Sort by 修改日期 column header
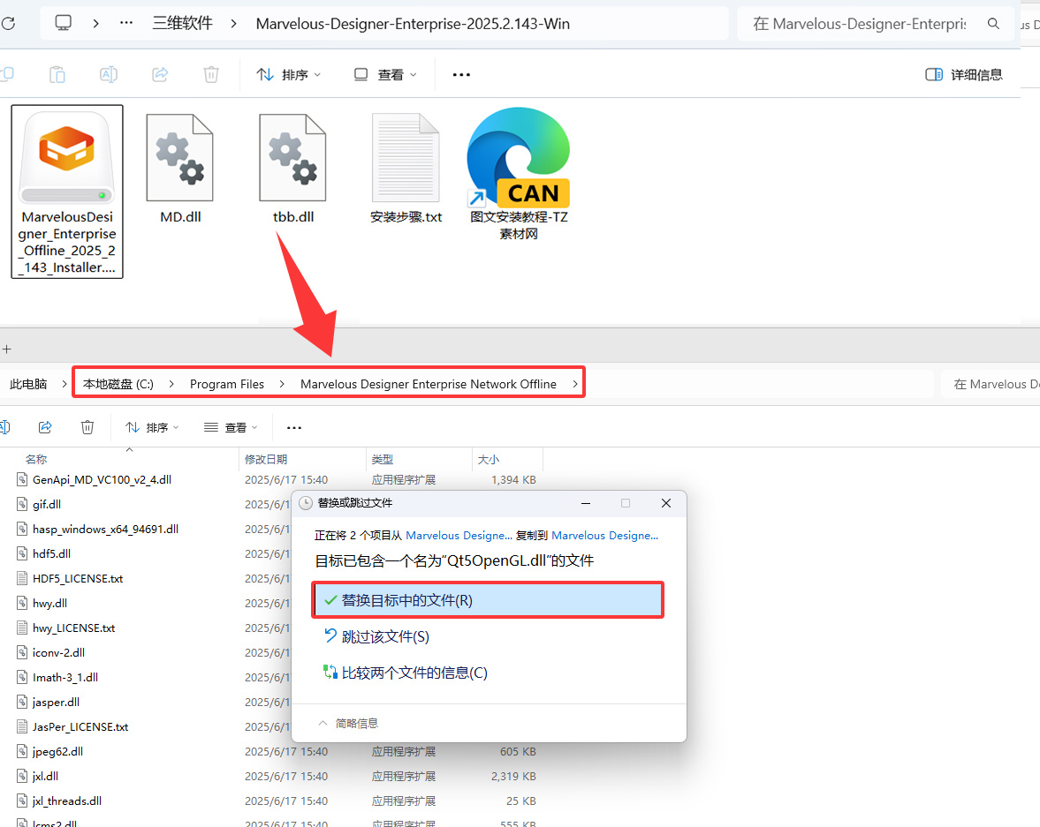Image resolution: width=1040 pixels, height=827 pixels. pos(266,459)
